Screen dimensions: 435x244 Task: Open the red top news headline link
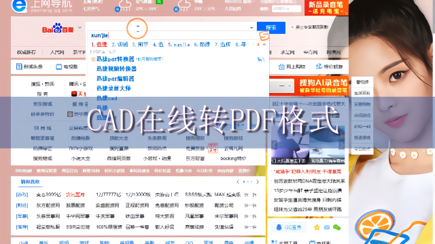pyautogui.click(x=307, y=171)
